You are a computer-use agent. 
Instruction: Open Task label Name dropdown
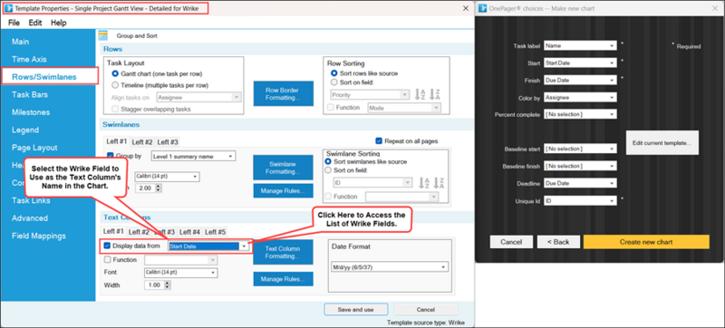[580, 45]
